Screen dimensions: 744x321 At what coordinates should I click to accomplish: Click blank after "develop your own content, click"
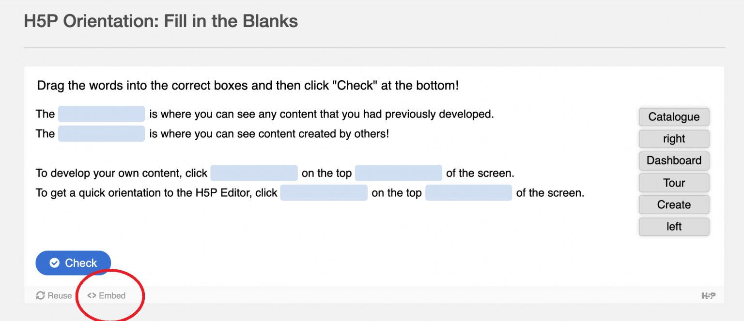tap(254, 173)
